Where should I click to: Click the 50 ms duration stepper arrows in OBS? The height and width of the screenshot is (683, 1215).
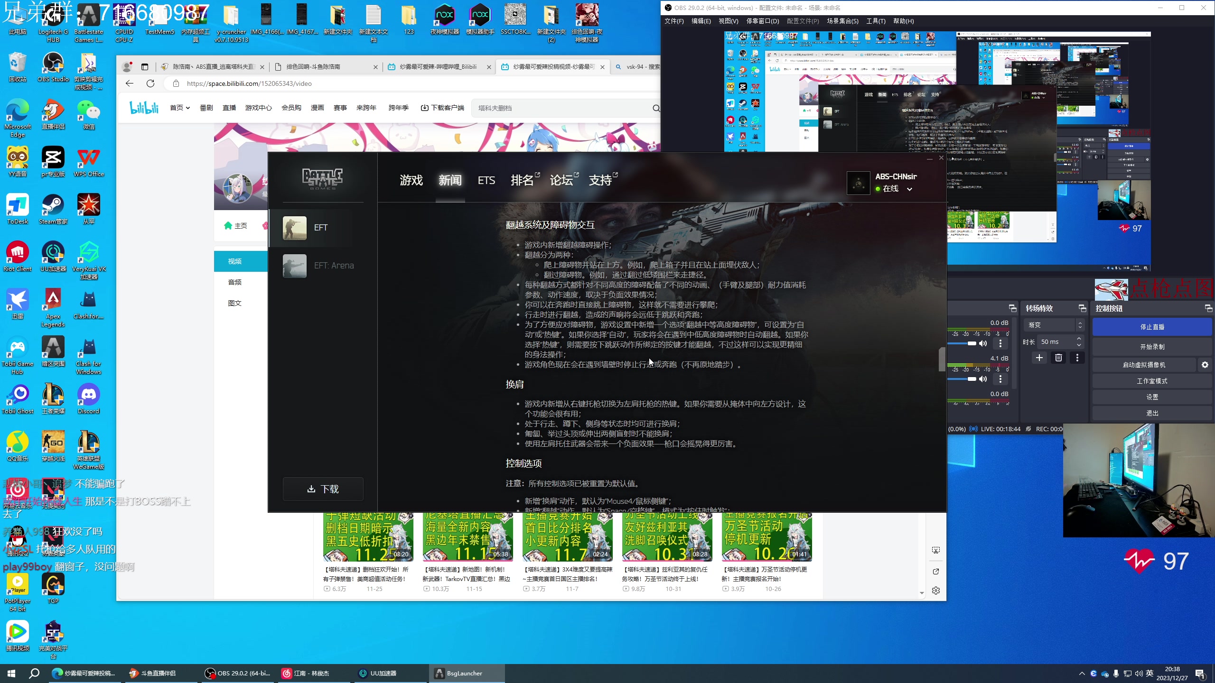[1079, 341]
